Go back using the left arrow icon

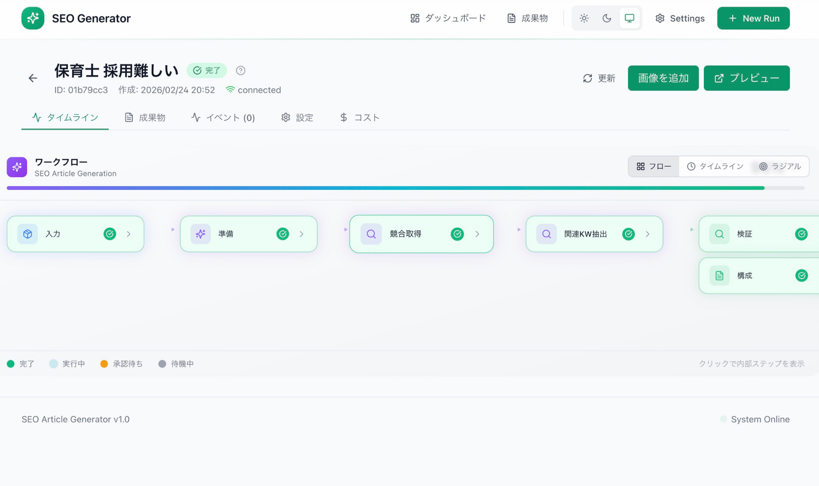33,78
